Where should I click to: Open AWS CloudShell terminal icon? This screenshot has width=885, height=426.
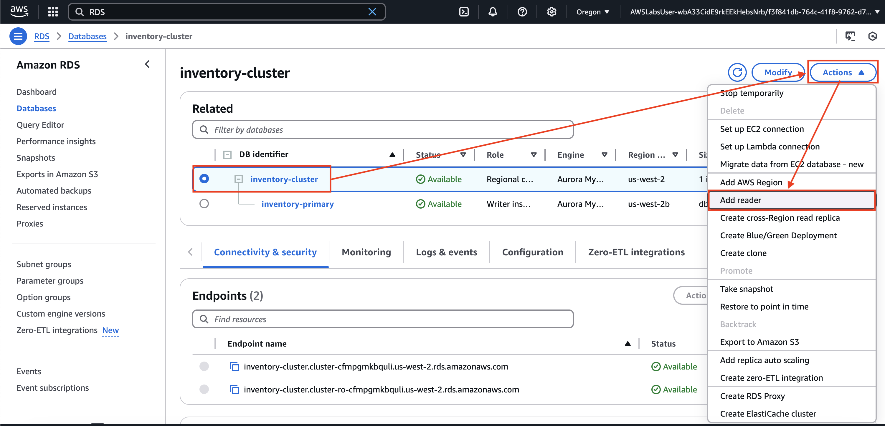click(464, 12)
